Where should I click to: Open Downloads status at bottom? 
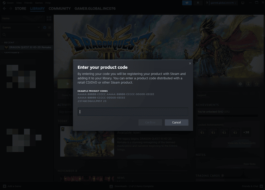pyautogui.click(x=132, y=186)
